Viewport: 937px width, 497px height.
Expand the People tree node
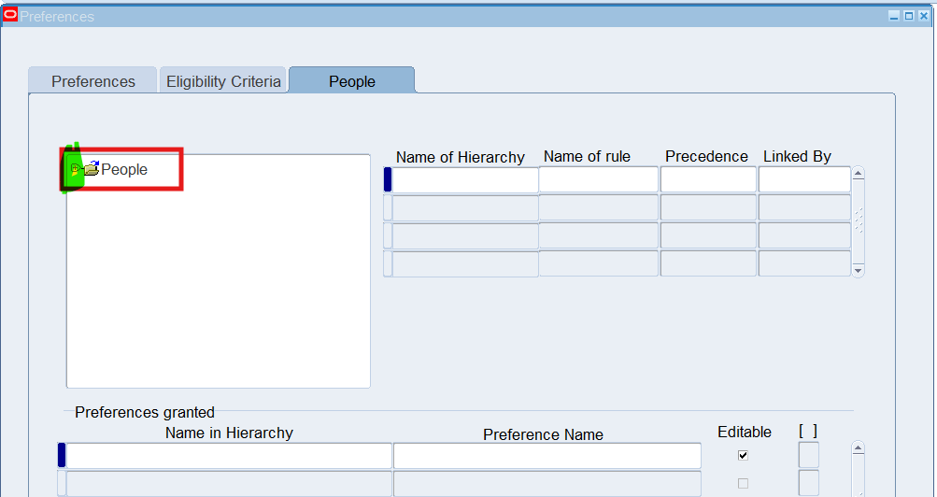pos(75,169)
